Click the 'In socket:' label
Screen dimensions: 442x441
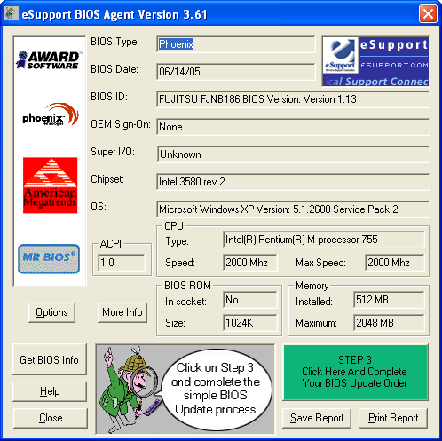click(185, 302)
